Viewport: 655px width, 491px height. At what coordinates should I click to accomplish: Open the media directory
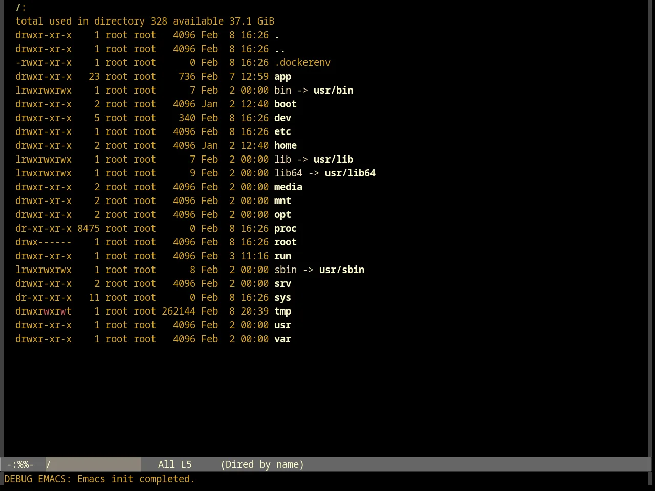click(288, 187)
